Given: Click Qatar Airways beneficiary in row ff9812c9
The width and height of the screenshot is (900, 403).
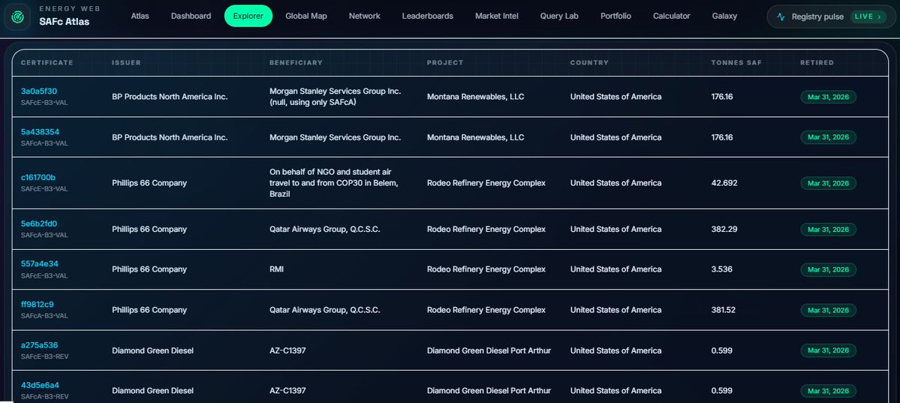Looking at the screenshot, I should pos(325,310).
